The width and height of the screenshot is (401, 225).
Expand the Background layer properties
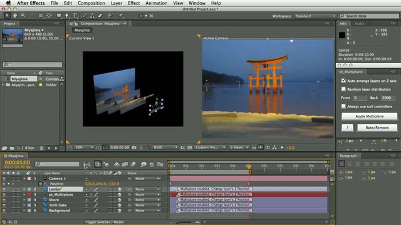pyautogui.click(x=24, y=211)
